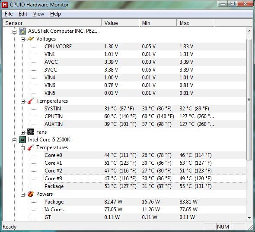This screenshot has height=232, width=255.
Task: Select the GT power row
Action: (x=145, y=217)
